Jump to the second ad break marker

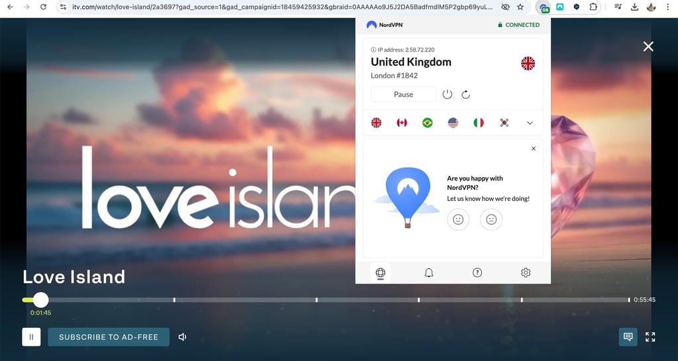[x=316, y=300]
